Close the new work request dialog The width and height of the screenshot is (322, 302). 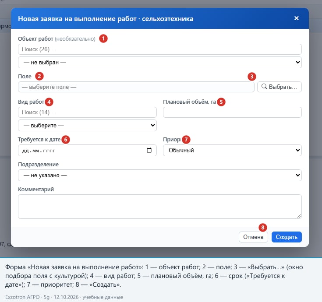tap(296, 18)
